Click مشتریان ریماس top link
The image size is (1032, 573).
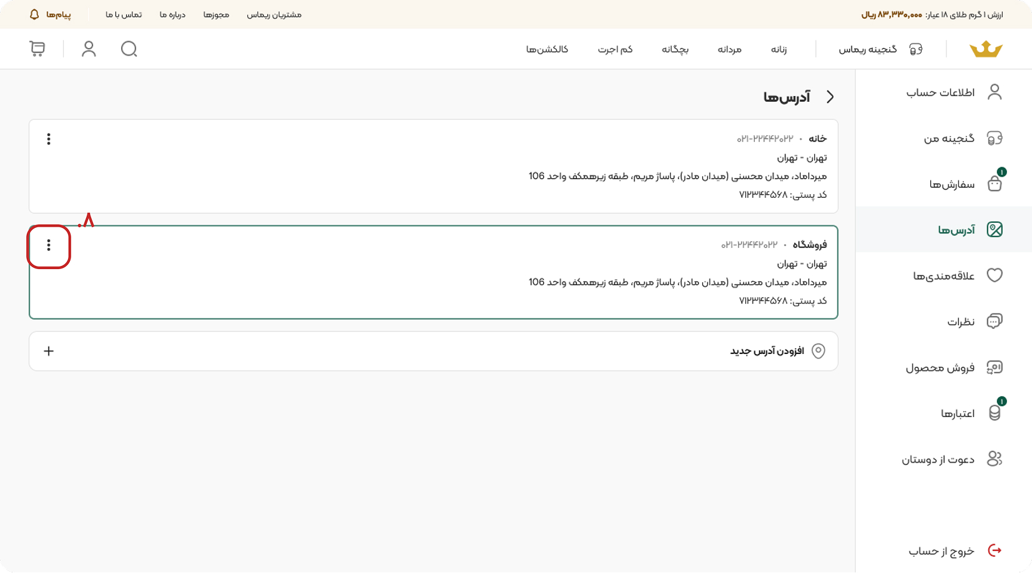click(x=274, y=14)
